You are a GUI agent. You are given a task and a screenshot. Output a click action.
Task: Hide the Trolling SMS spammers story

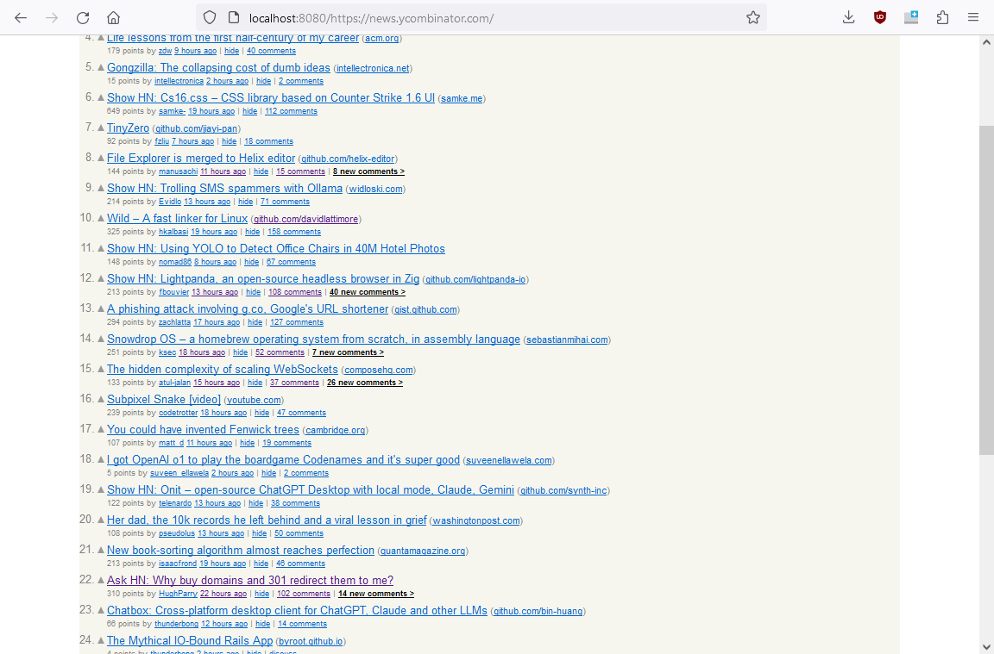click(x=245, y=202)
